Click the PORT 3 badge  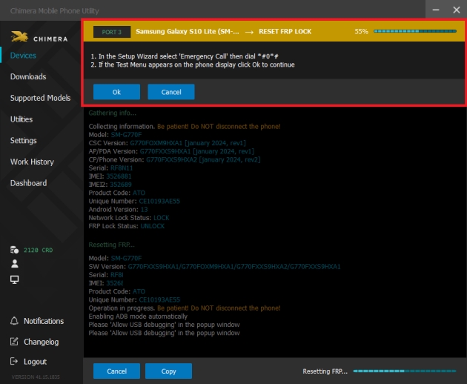click(x=112, y=32)
